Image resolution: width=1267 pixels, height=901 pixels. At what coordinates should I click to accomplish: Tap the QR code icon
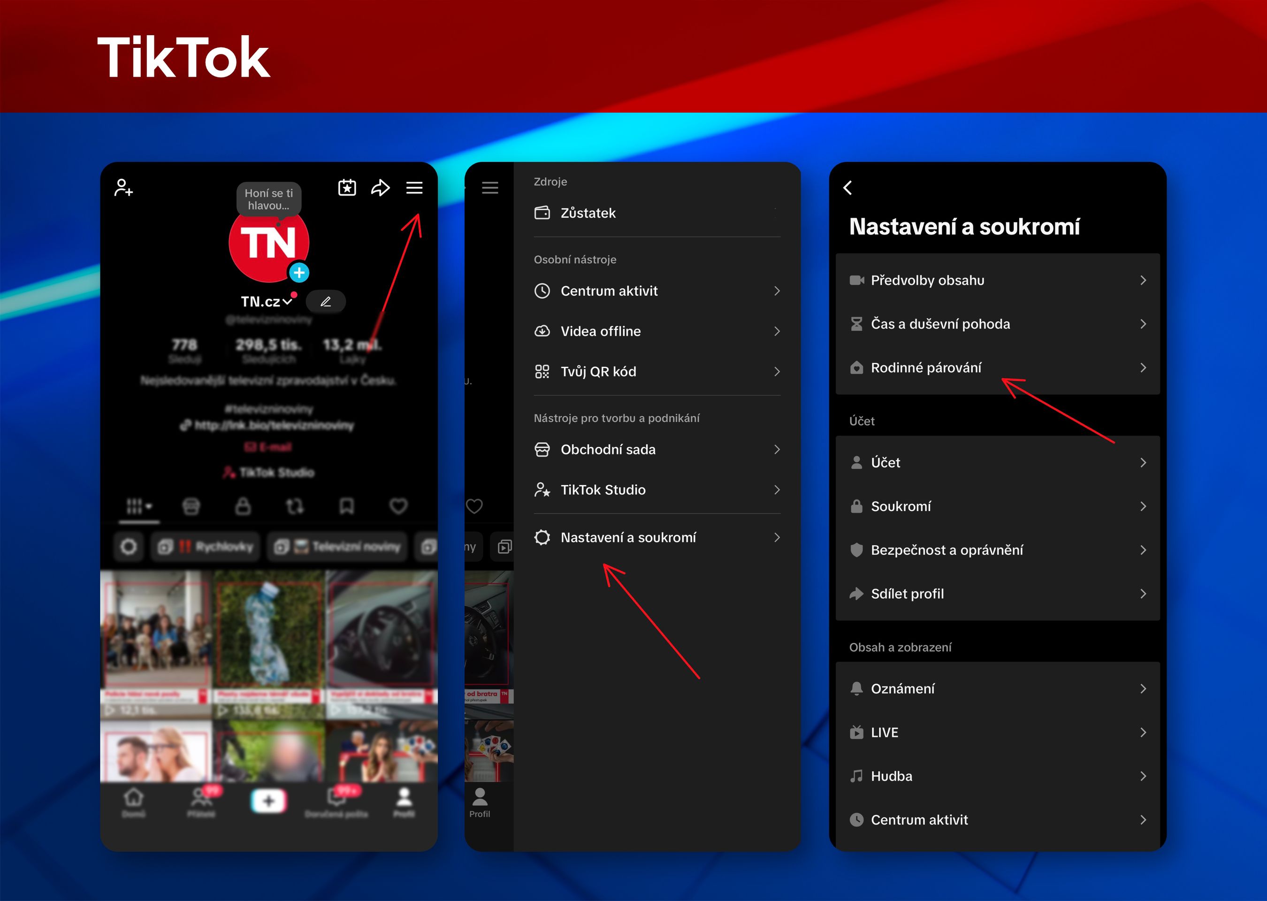(x=542, y=372)
